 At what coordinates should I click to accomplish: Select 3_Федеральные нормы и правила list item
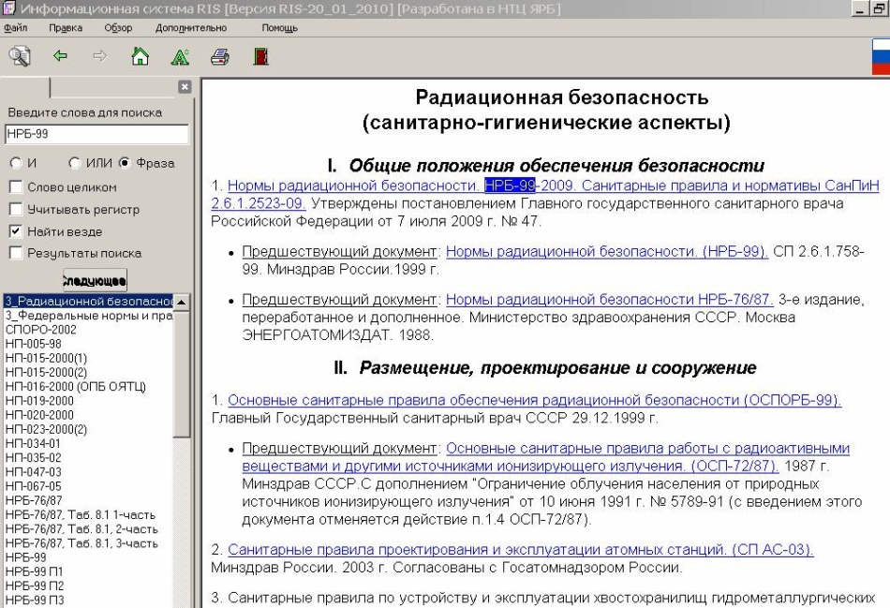tap(89, 316)
